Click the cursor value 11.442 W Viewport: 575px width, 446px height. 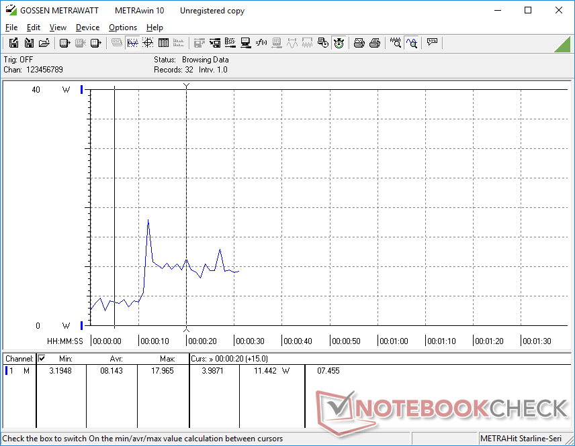tap(272, 371)
